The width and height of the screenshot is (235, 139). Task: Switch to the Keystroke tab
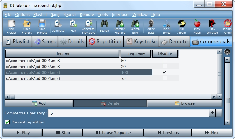tap(141, 41)
